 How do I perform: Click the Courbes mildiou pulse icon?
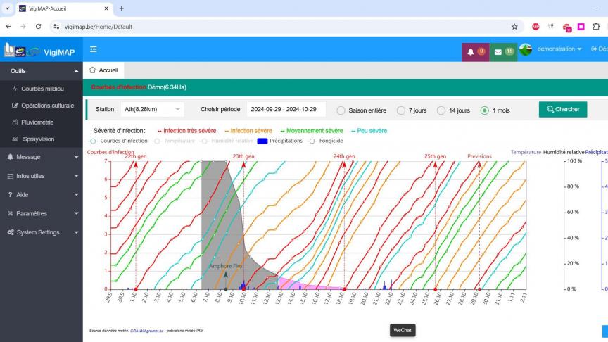[15, 89]
